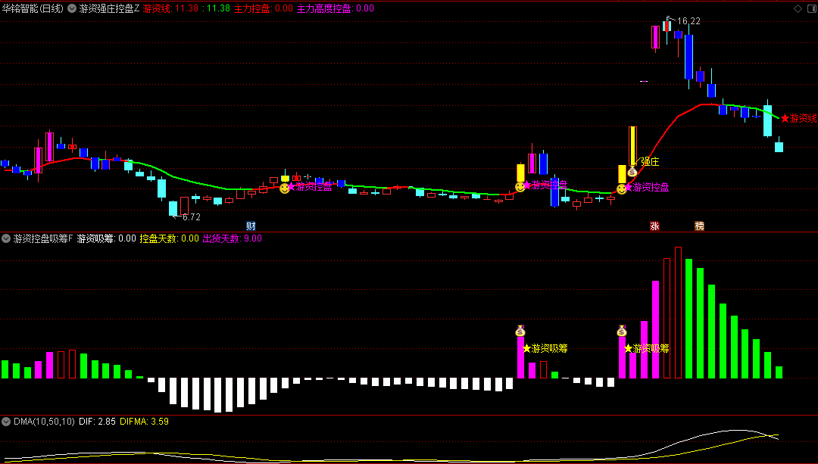Screen dimensions: 818x464
Task: Click the 游资控盘吸筹F indicator name
Action: [x=43, y=238]
